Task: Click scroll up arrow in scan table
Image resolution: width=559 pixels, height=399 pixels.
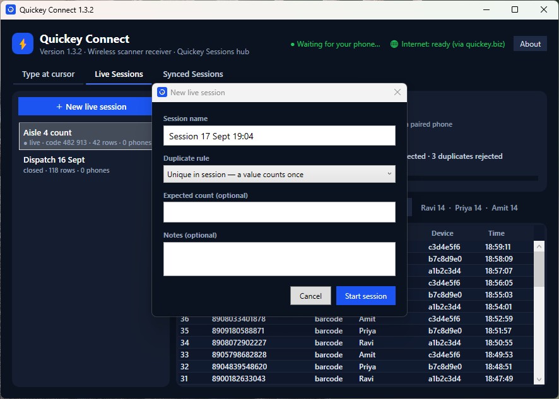Action: pyautogui.click(x=539, y=246)
